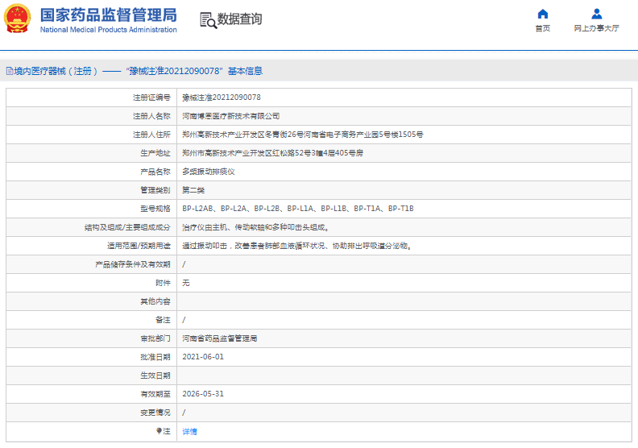Click the national emblem logo
The image size is (638, 448).
coord(18,19)
